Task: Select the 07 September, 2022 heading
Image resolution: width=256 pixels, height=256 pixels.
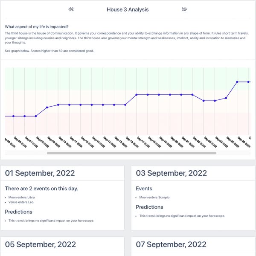Action: coord(172,244)
